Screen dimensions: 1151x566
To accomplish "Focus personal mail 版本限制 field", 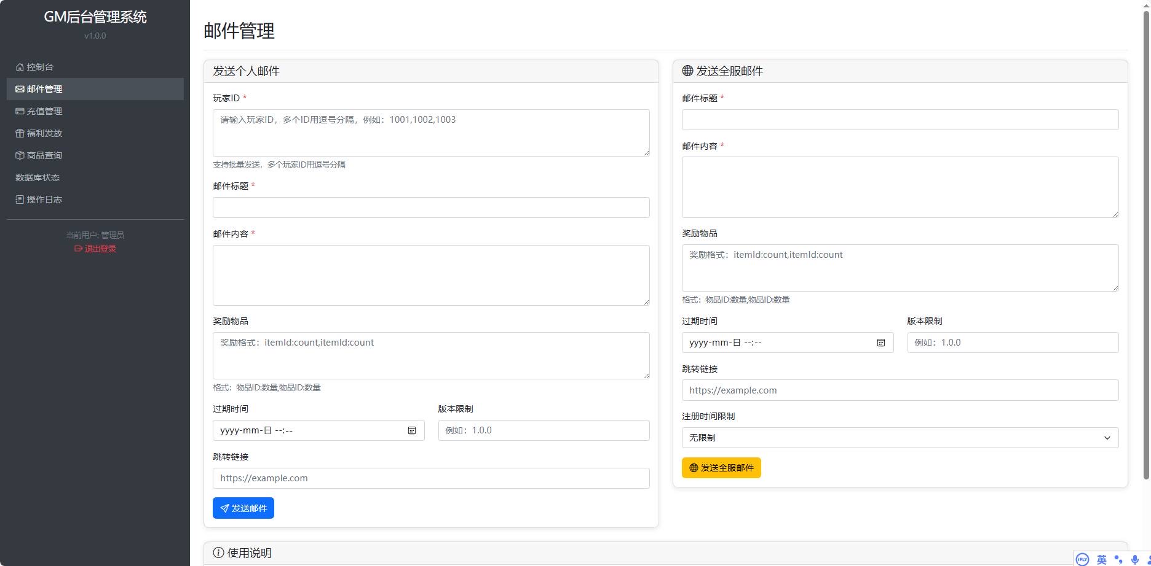I will (x=544, y=430).
